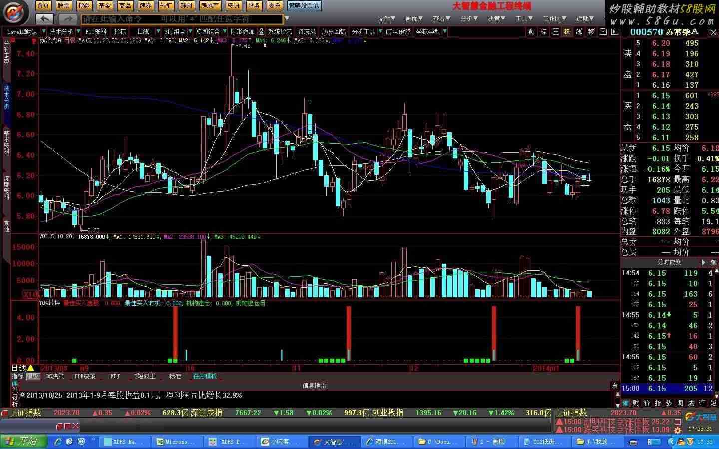Select the T短线王 indicator tab
This screenshot has width=719, height=449.
tap(145, 376)
